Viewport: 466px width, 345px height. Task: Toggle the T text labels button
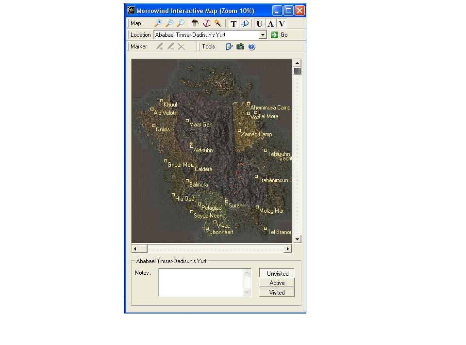click(233, 23)
